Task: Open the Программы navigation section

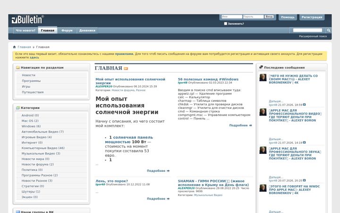Action: tap(31, 81)
